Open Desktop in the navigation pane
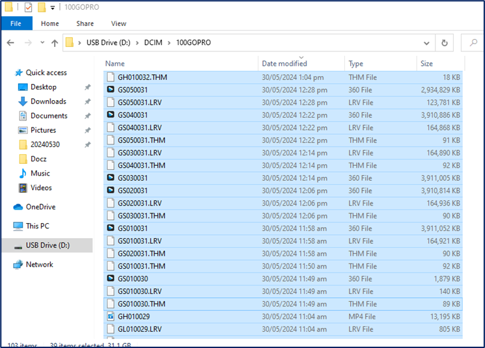This screenshot has height=348, width=485. pos(44,87)
